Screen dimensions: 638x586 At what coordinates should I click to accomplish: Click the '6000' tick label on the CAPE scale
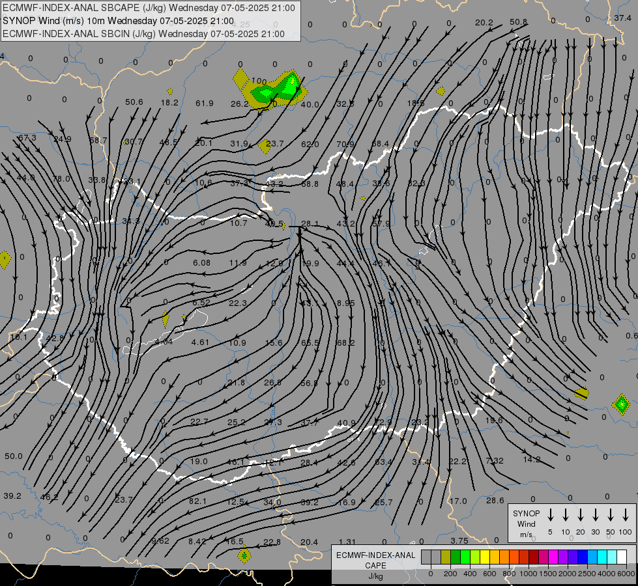[626, 574]
